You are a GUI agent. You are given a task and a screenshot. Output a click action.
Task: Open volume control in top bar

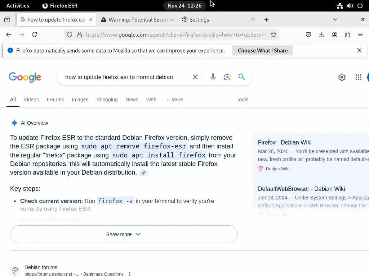point(350,6)
